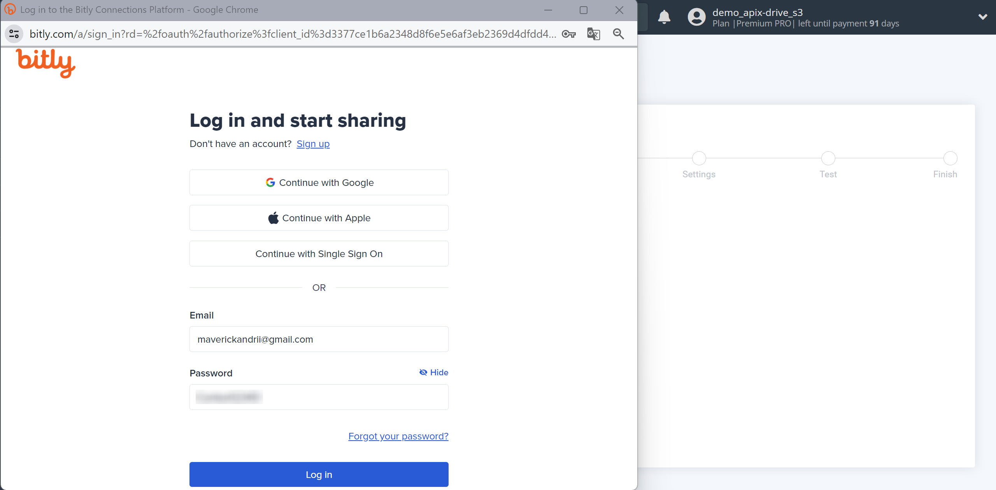Click the Forgot your password link
The width and height of the screenshot is (996, 490).
398,436
